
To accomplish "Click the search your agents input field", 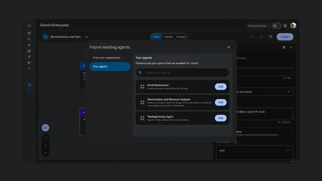I will 182,73.
